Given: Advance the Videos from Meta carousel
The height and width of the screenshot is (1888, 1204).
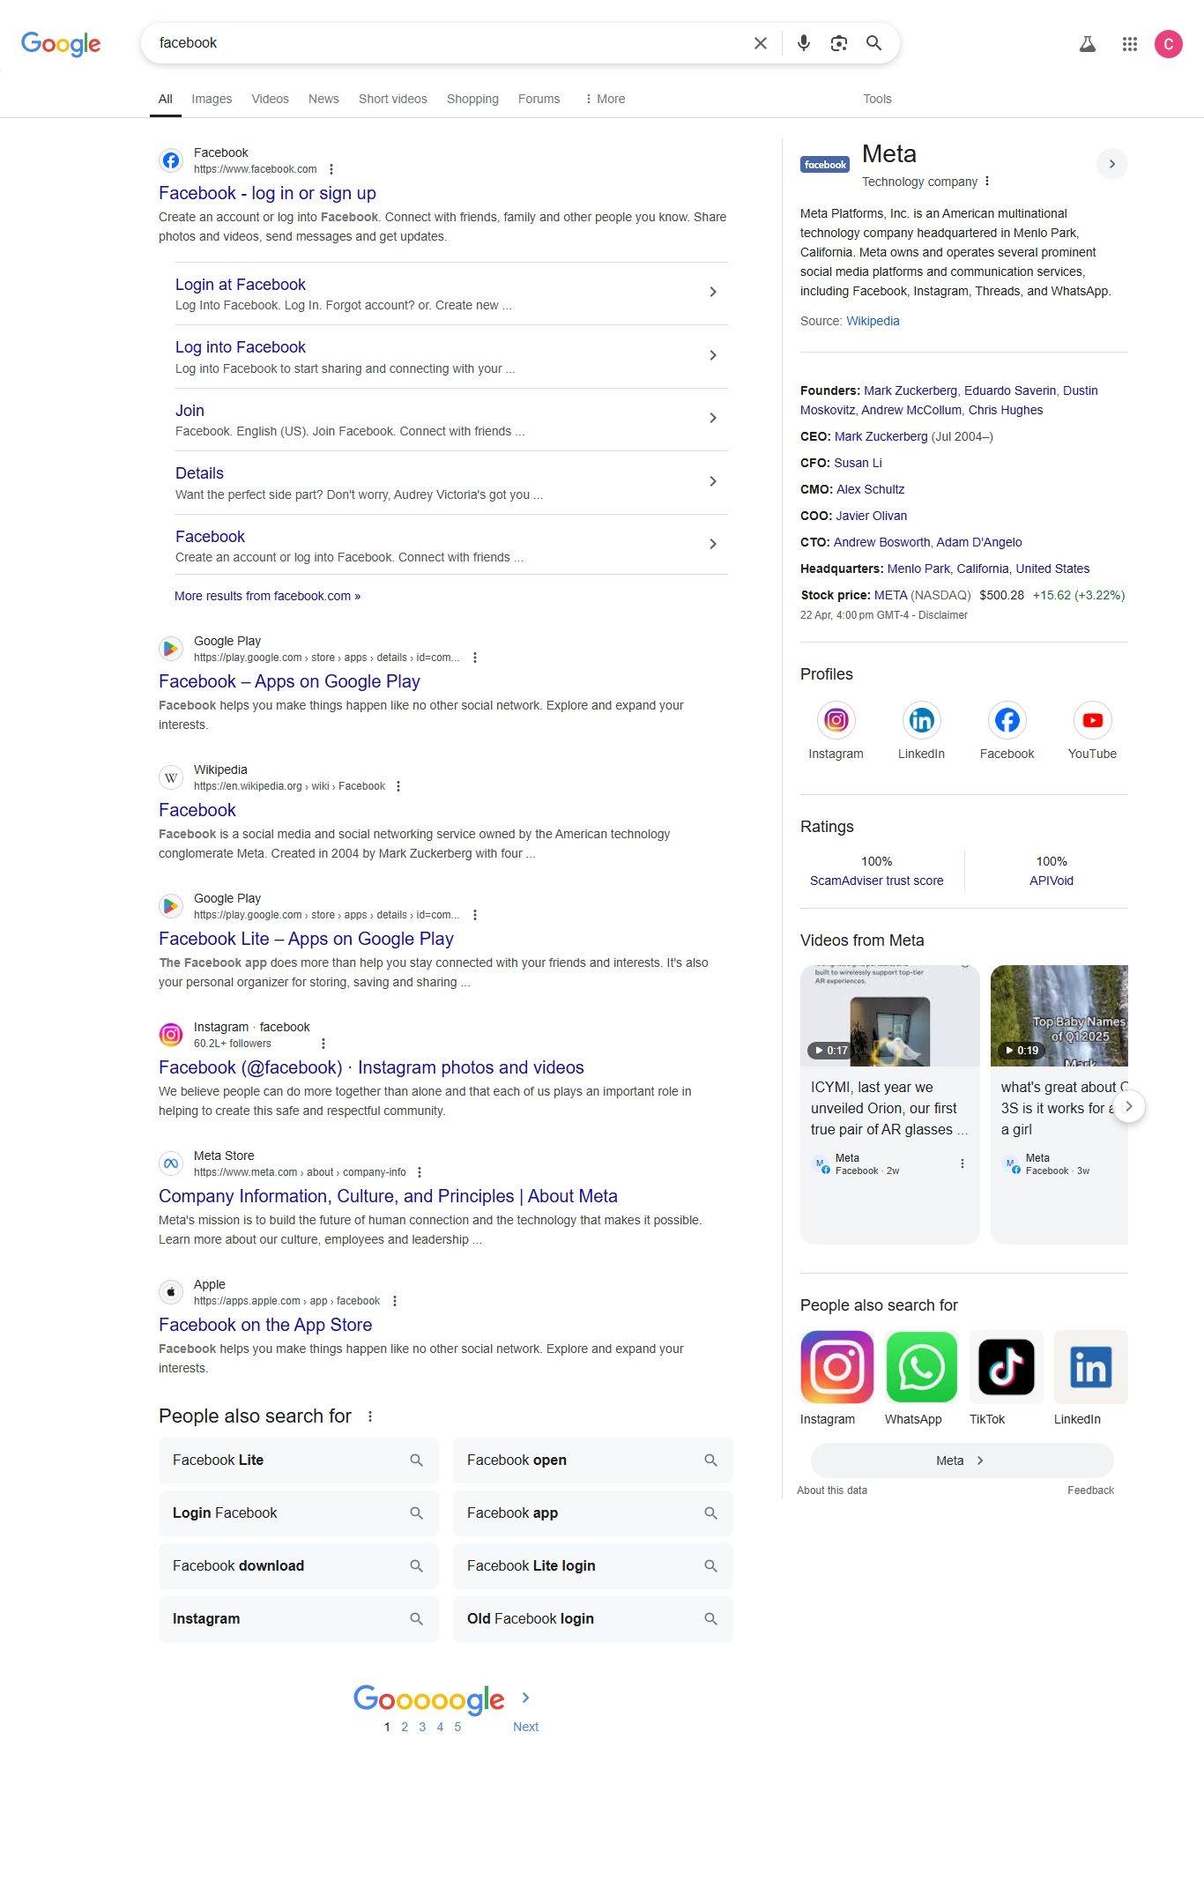Looking at the screenshot, I should click(x=1129, y=1106).
